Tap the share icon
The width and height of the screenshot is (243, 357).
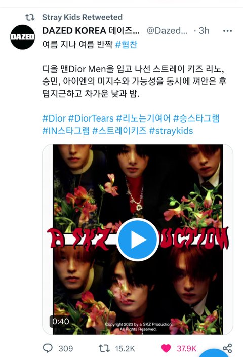[227, 348]
